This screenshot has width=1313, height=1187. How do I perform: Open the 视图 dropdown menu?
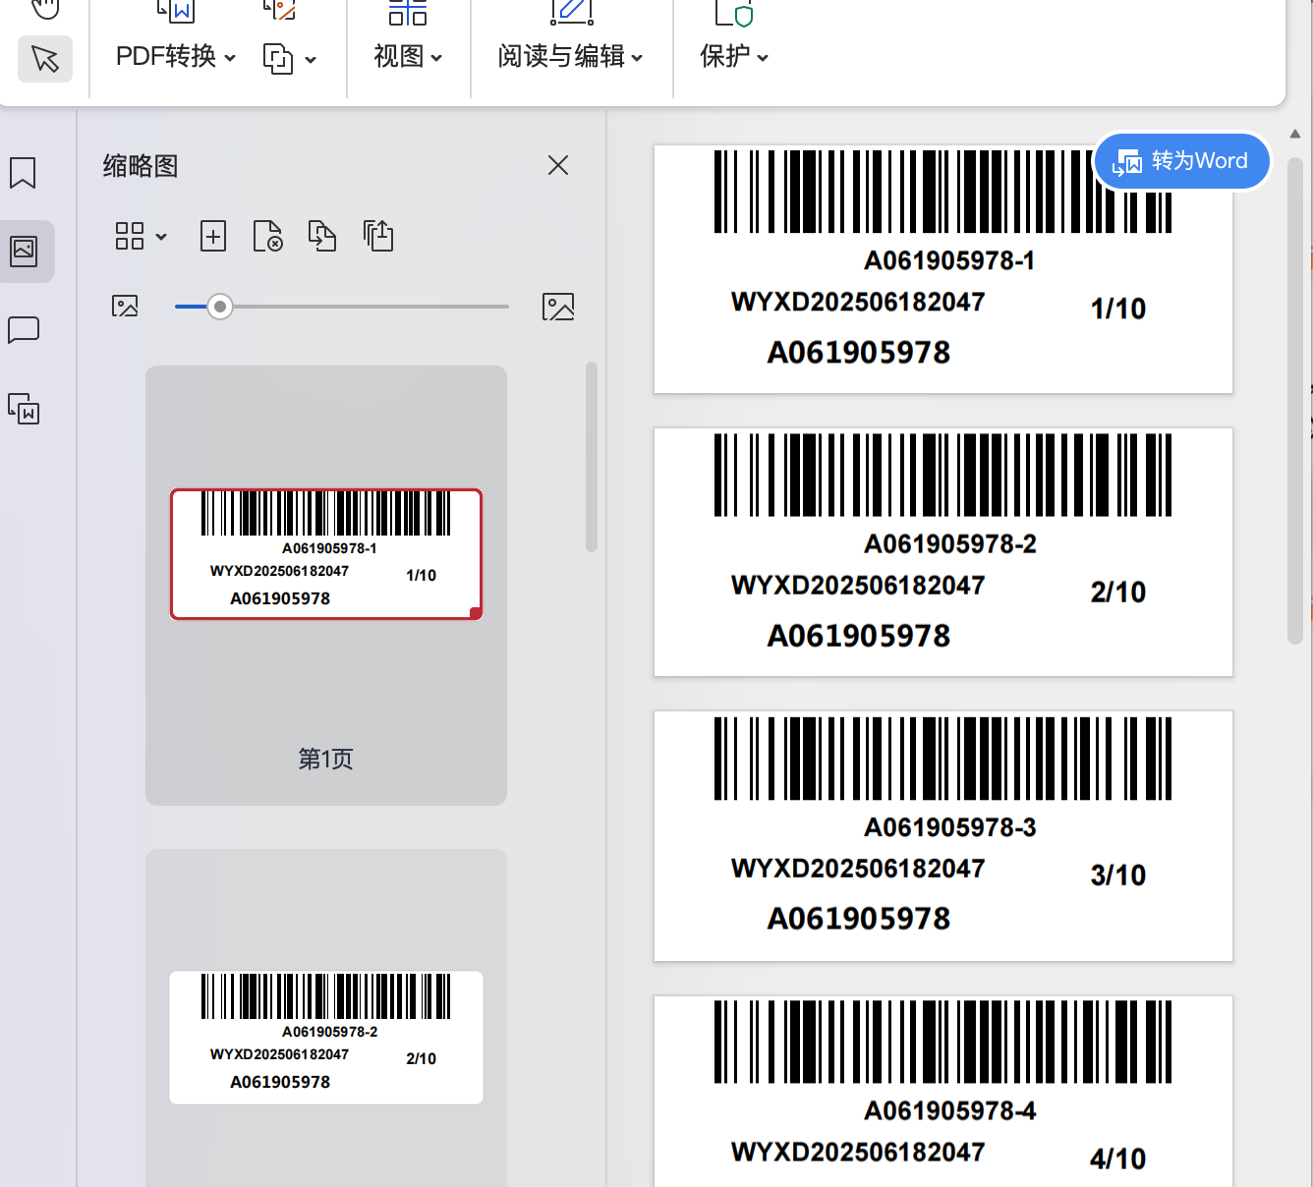tap(408, 57)
